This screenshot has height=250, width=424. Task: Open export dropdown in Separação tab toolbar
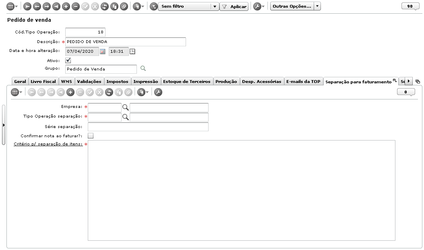[x=143, y=93]
